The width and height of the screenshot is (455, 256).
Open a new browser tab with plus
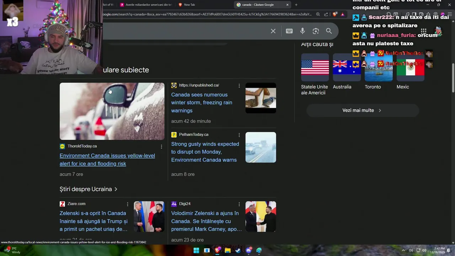click(296, 5)
